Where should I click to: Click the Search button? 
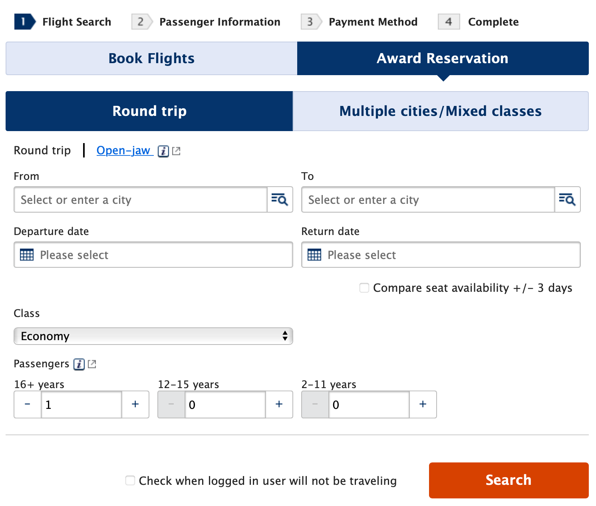pos(509,480)
